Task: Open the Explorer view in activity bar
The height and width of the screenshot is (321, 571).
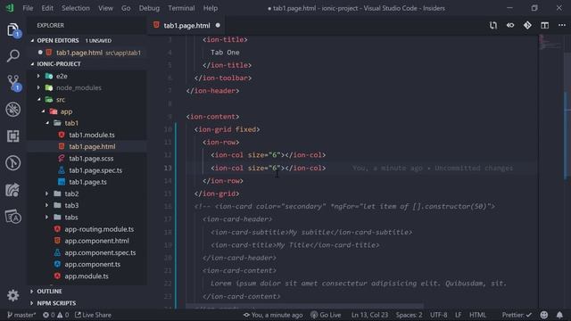Action: 13,30
